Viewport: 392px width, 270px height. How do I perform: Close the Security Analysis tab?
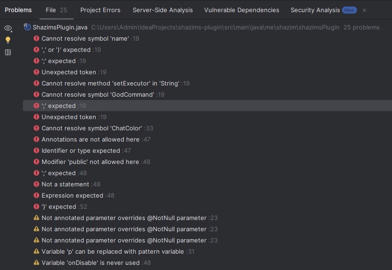pos(364,10)
